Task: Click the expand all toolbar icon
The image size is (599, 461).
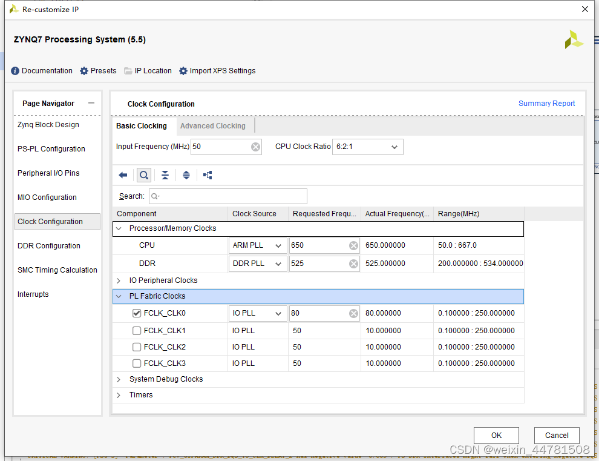Action: point(186,175)
